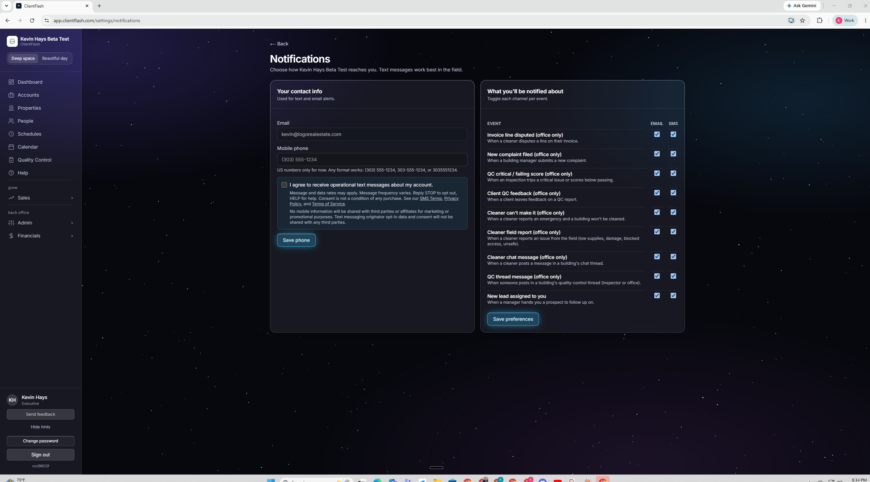This screenshot has height=482, width=870.
Task: Click the Save preferences button
Action: point(513,319)
